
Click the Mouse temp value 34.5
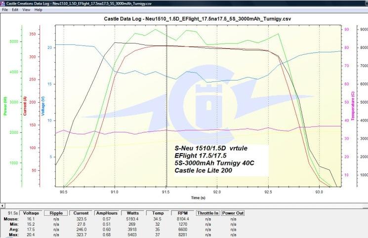(x=157, y=219)
